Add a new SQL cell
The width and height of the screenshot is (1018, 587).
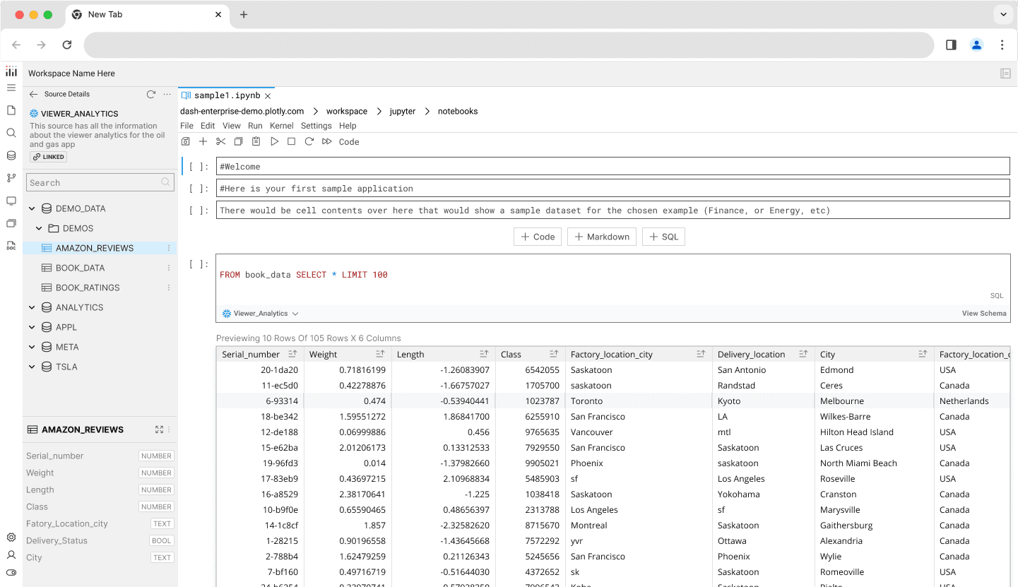pyautogui.click(x=663, y=237)
